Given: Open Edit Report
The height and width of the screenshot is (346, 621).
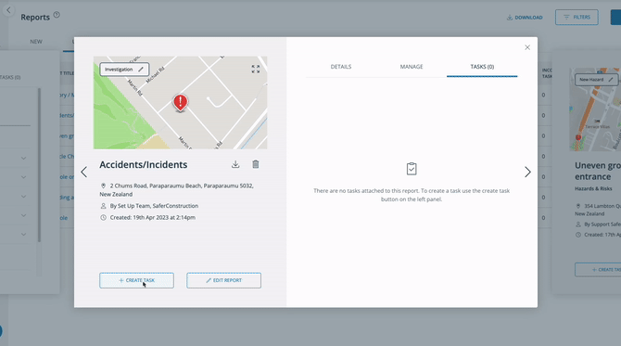Looking at the screenshot, I should tap(223, 280).
